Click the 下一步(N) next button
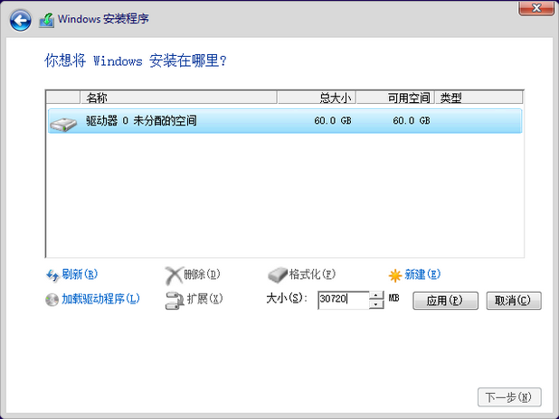The height and width of the screenshot is (419, 559). (509, 397)
